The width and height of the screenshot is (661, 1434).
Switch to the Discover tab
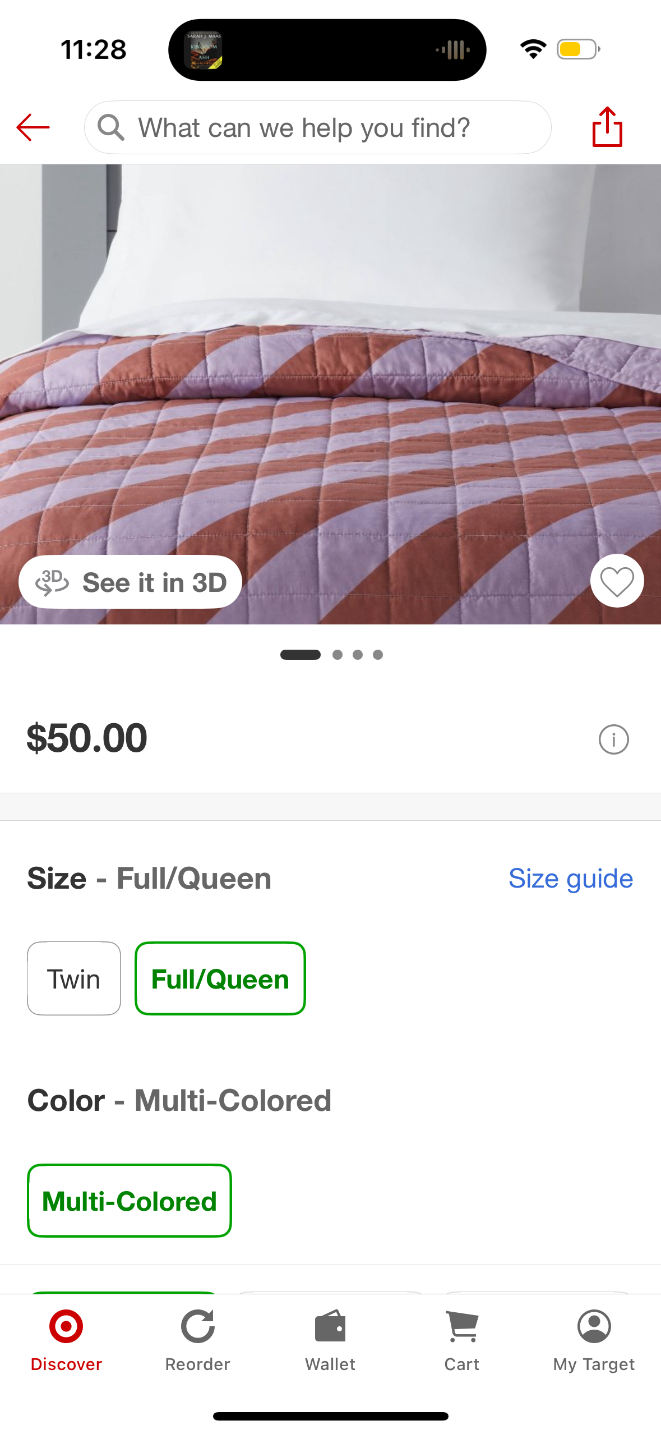[66, 1340]
